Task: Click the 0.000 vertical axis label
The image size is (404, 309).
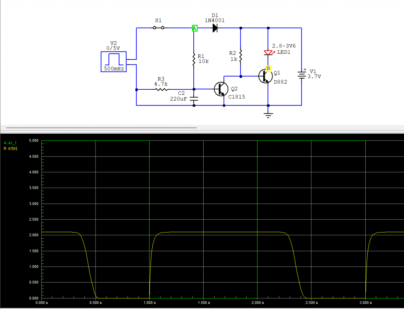Action: (x=34, y=298)
